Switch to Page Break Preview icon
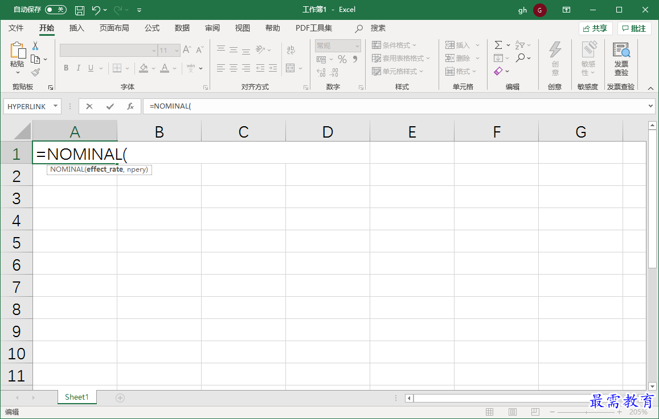Screen dimensions: 659x419 click(535, 412)
